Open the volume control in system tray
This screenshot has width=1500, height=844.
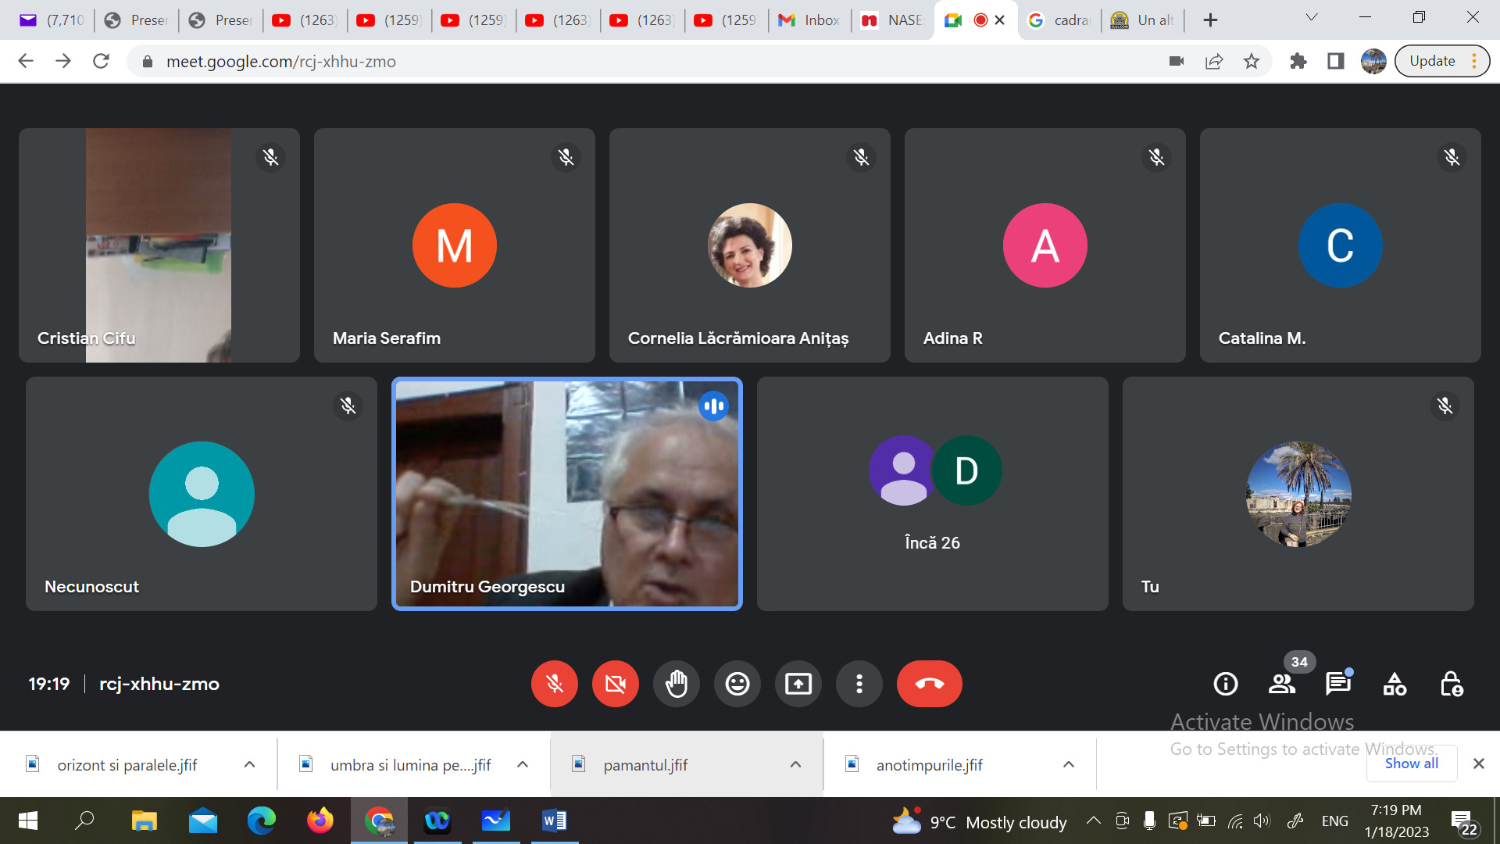click(1262, 821)
